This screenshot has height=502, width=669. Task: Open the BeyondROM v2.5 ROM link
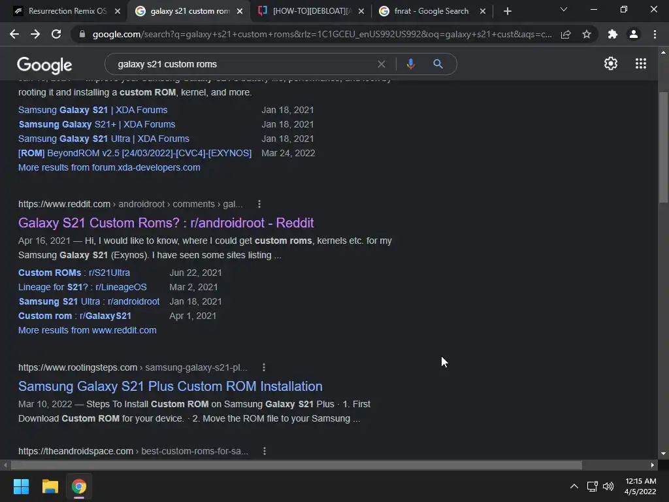(x=135, y=153)
